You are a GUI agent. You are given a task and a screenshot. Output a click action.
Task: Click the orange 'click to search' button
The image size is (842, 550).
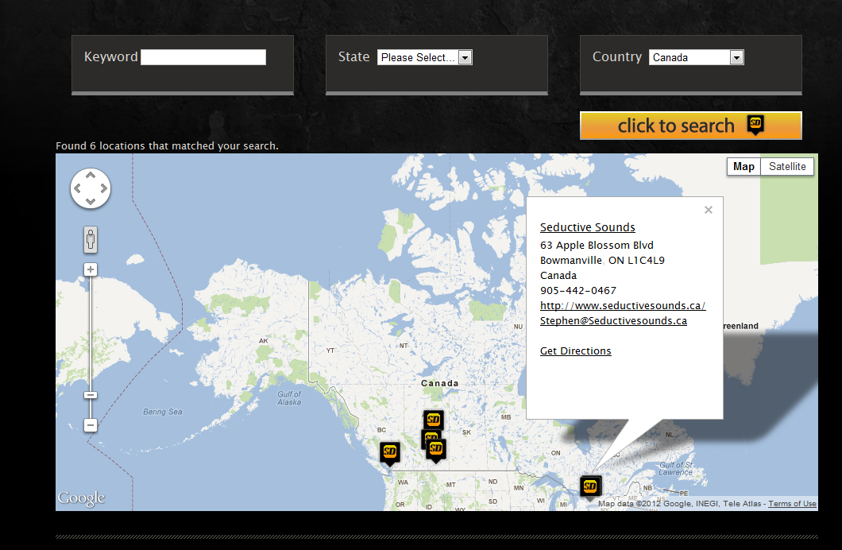point(691,126)
